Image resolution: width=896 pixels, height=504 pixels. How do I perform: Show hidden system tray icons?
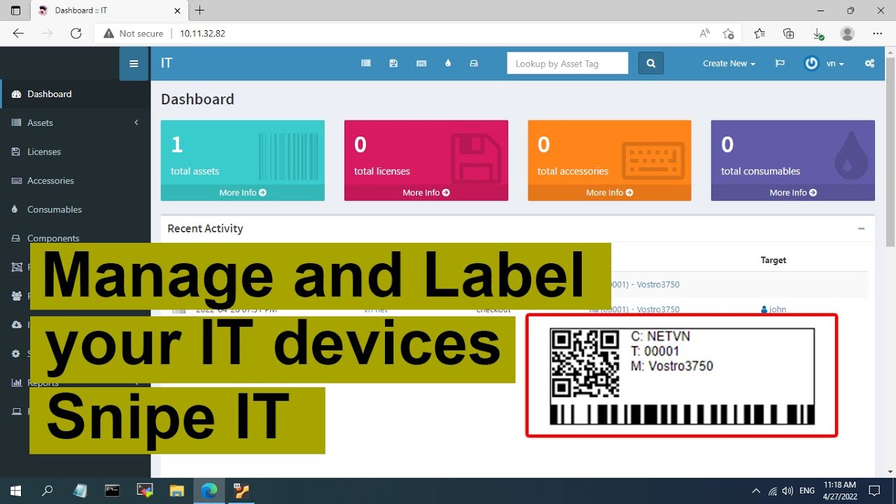[x=756, y=491]
